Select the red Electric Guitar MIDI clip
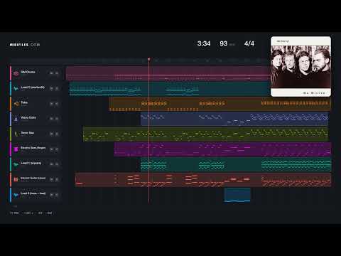Viewport: 341px width, 256px height. (203, 180)
